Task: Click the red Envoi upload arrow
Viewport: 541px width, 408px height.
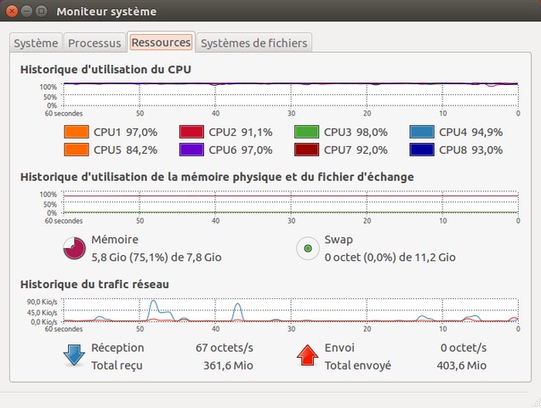Action: pos(307,355)
